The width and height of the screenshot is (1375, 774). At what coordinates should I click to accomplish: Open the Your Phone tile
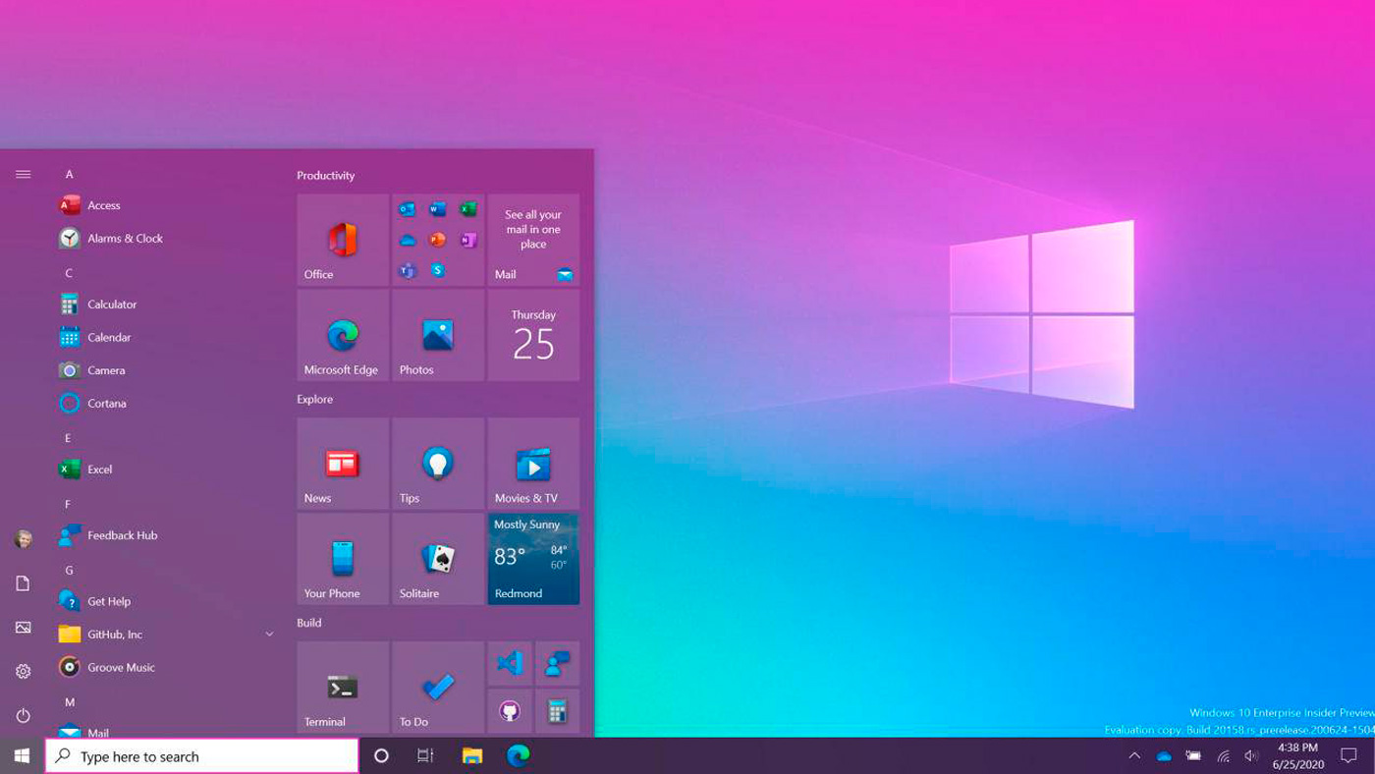click(343, 559)
